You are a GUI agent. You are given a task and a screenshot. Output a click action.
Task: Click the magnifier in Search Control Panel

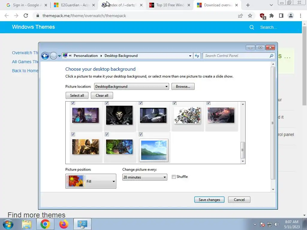click(271, 56)
